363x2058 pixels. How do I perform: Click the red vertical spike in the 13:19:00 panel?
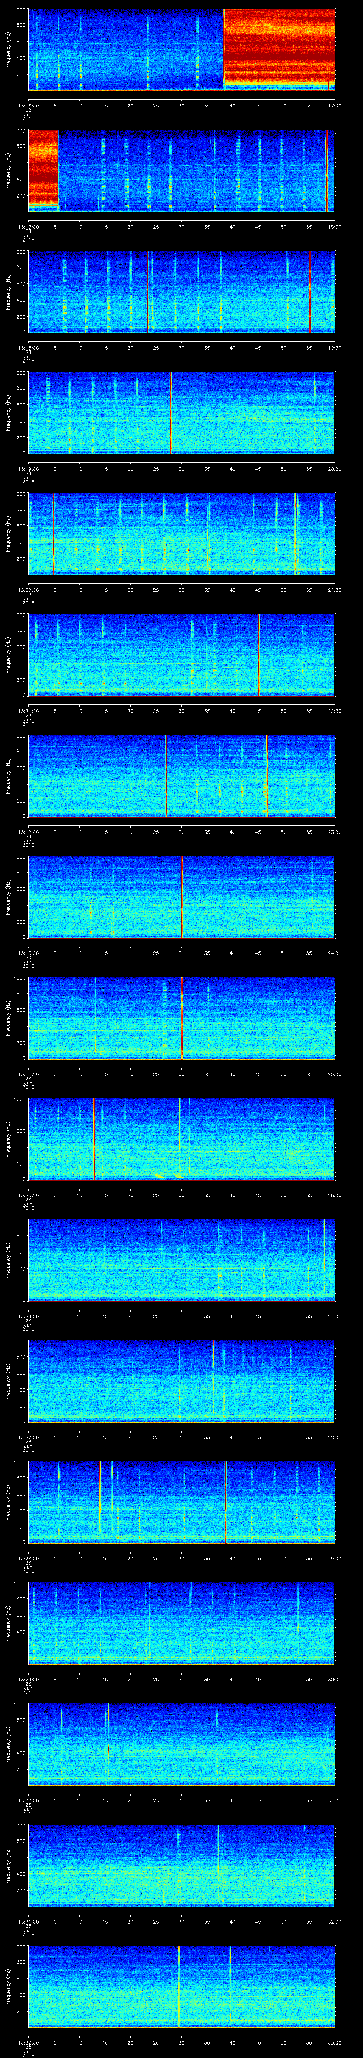point(171,412)
